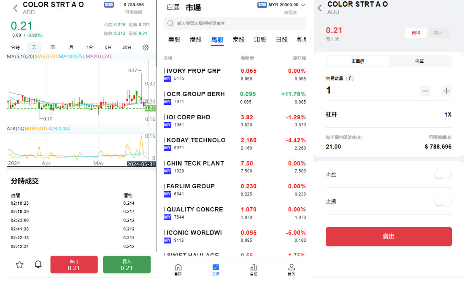Tap the back arrow on chart screen

pyautogui.click(x=16, y=8)
